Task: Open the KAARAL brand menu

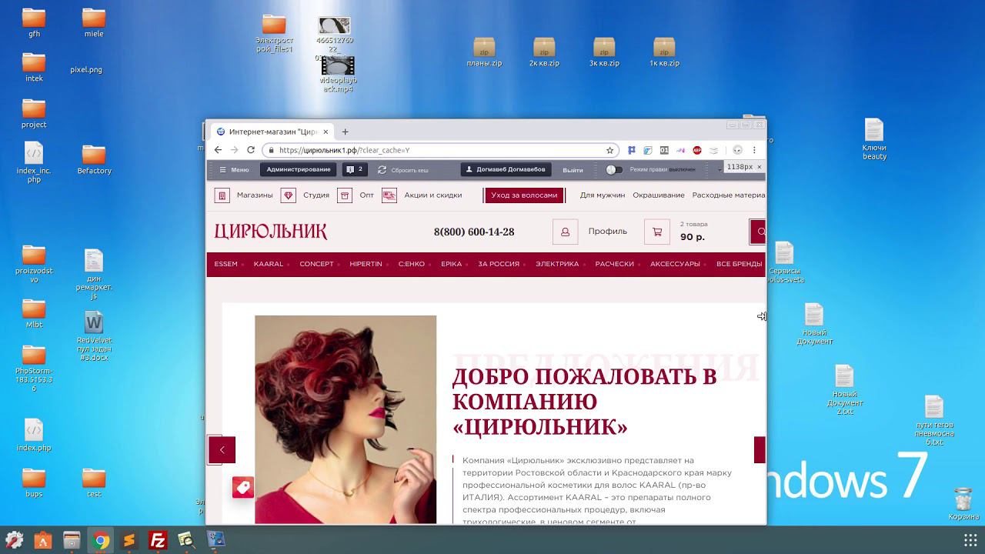Action: pyautogui.click(x=269, y=264)
